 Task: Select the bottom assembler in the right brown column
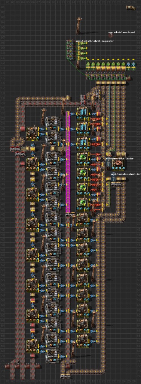pyautogui.click(x=83, y=341)
